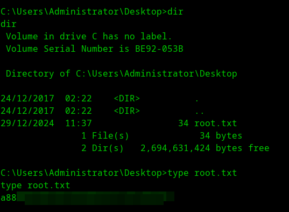Click the time 11:37
289x212 pixels.
coord(79,124)
